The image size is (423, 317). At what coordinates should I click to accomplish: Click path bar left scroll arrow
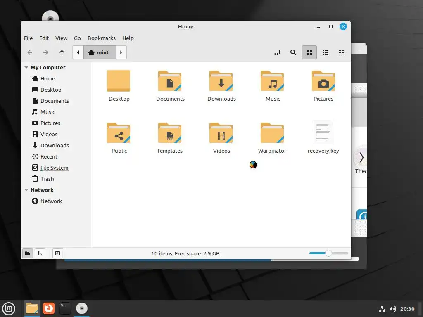point(78,52)
